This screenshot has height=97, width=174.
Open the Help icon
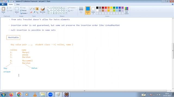click(173, 4)
